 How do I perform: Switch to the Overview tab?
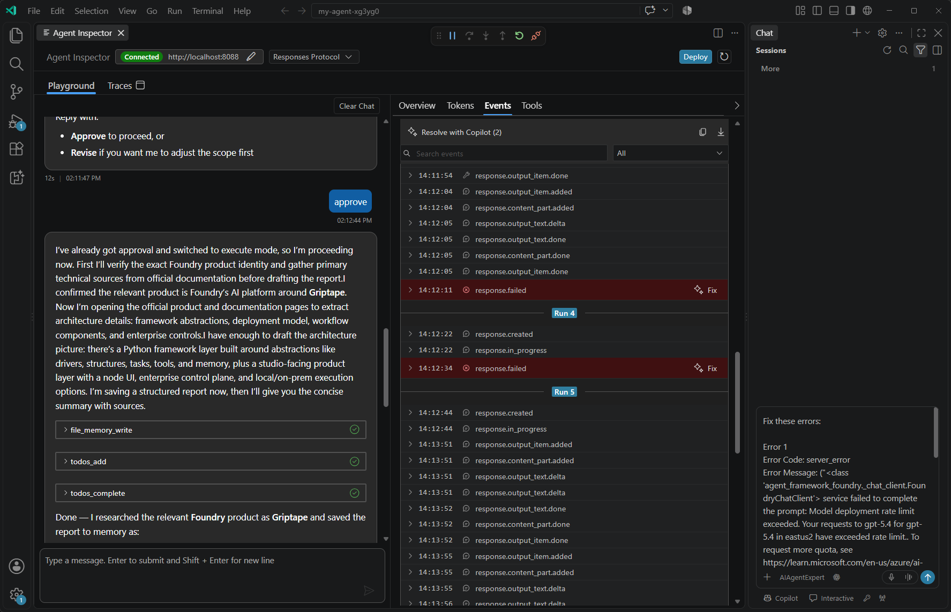(x=417, y=105)
